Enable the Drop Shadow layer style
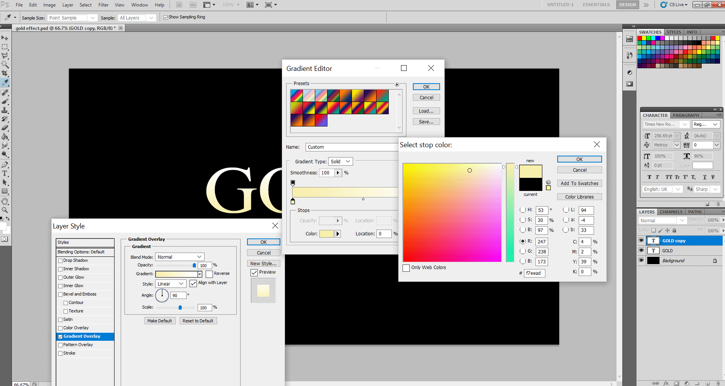725x386 pixels. [x=60, y=260]
